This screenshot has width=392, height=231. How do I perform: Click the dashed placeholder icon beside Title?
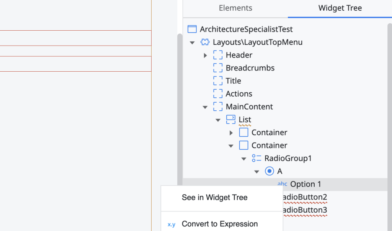218,81
